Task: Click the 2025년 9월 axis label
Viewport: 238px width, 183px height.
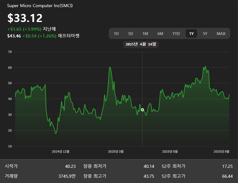Action: [x=222, y=151]
